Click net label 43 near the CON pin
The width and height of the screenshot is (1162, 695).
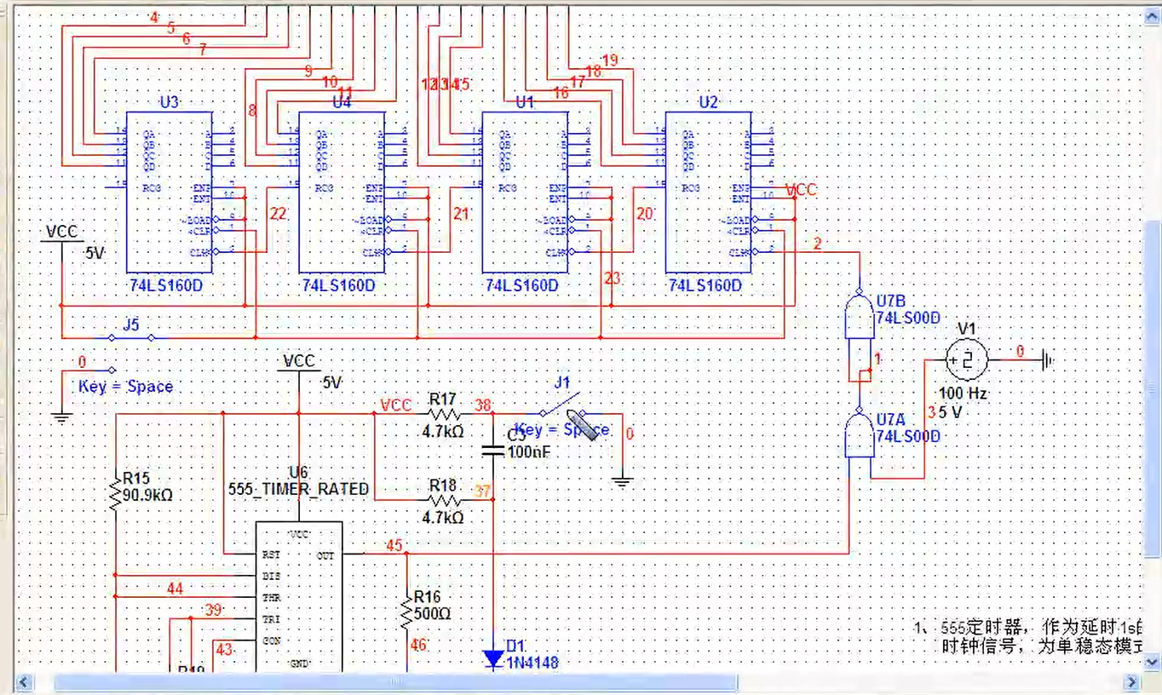click(x=224, y=650)
